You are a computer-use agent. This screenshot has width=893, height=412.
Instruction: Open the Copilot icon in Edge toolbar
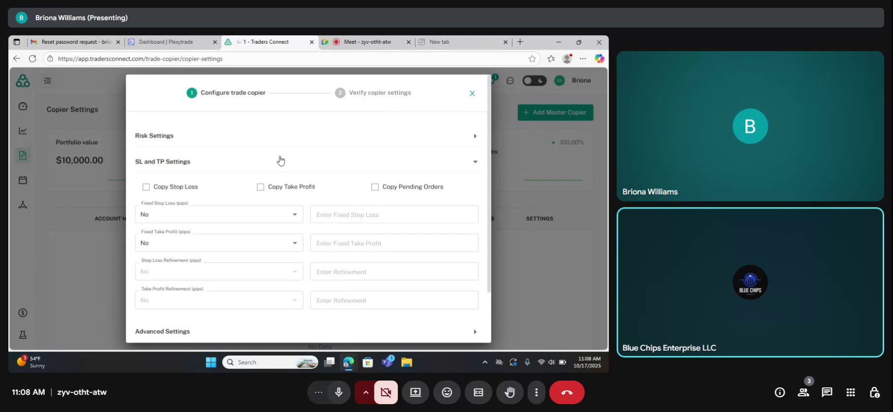pos(599,59)
